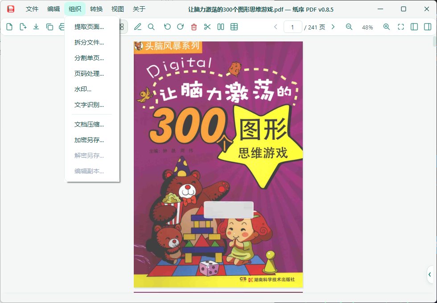This screenshot has width=437, height=303.
Task: Open the 文件 menu
Action: pyautogui.click(x=32, y=9)
